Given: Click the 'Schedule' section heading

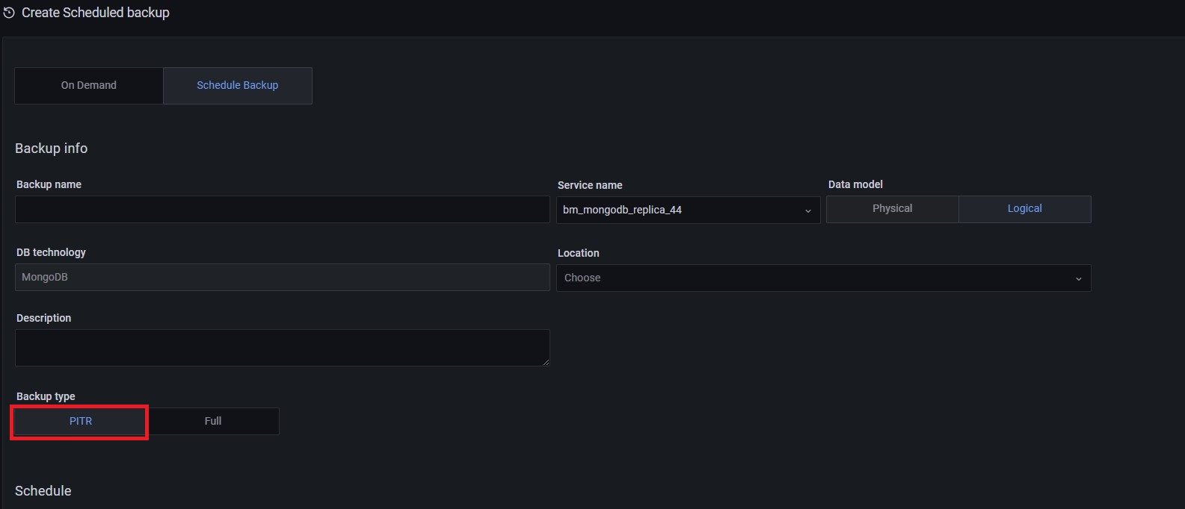Looking at the screenshot, I should pyautogui.click(x=43, y=491).
